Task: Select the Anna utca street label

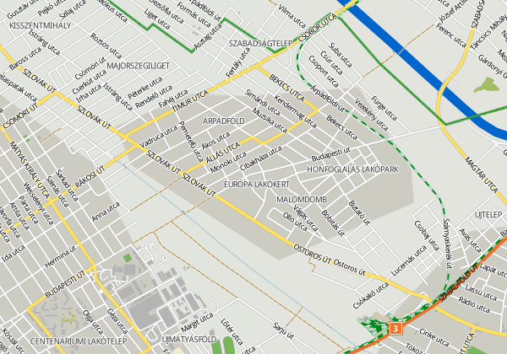Action: coord(106,212)
